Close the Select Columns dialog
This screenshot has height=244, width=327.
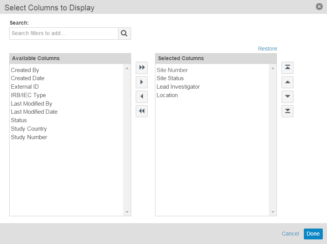click(319, 7)
